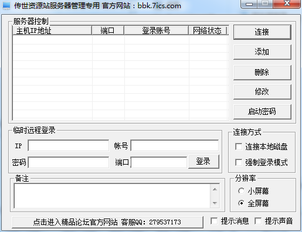Focus the 密码 input field
The image size is (302, 232).
(69, 162)
